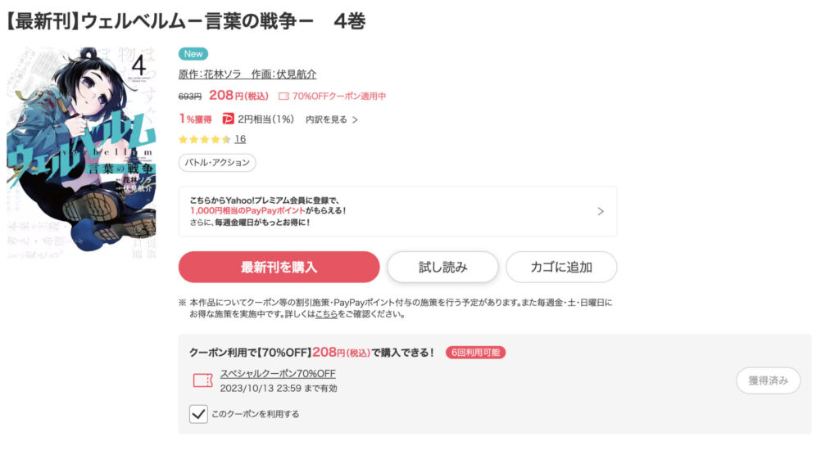Open the スペシャルクーポン70%OFF link
Viewport: 839px width, 450px height.
click(x=278, y=374)
